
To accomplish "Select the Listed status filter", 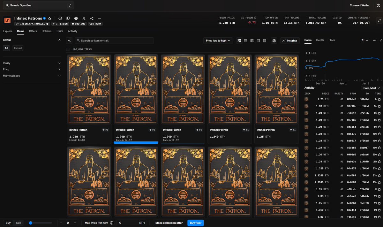I will [x=18, y=48].
